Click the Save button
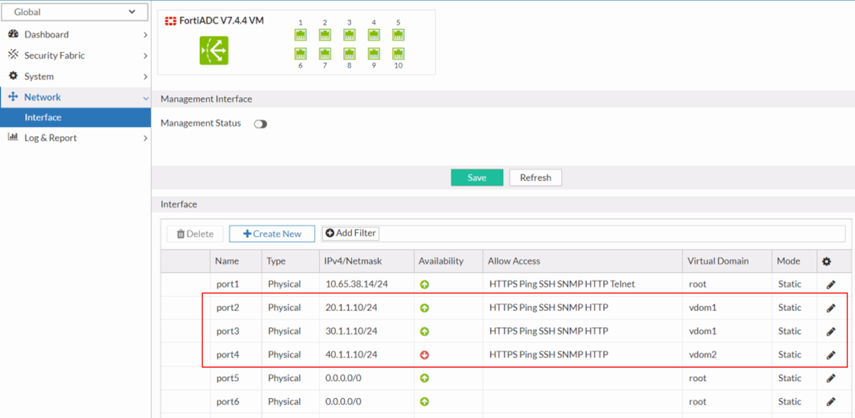Image resolution: width=855 pixels, height=418 pixels. pos(476,177)
